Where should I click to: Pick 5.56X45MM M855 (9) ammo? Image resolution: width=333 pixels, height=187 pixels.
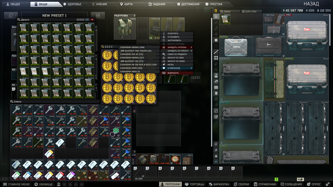click(x=139, y=71)
